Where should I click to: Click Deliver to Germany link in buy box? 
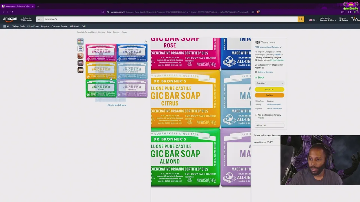265,72
